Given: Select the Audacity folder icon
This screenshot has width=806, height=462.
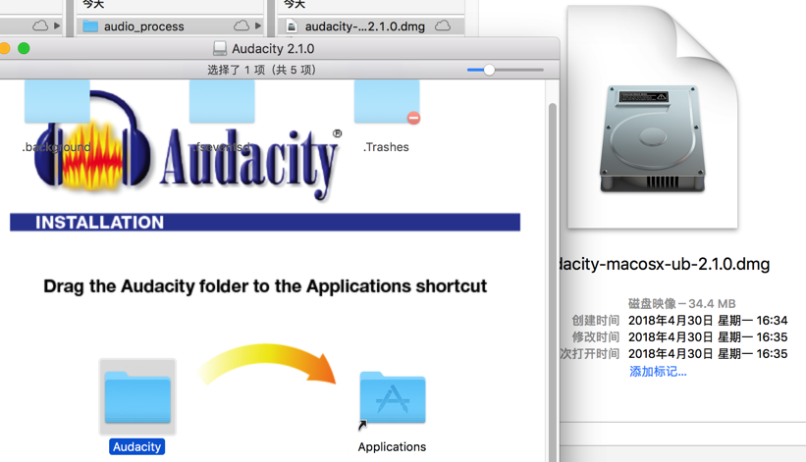Looking at the screenshot, I should click(x=137, y=397).
